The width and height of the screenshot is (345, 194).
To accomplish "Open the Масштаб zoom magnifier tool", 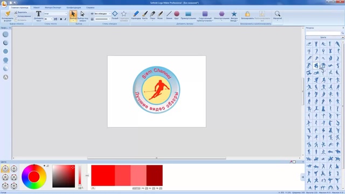I will tap(278, 13).
